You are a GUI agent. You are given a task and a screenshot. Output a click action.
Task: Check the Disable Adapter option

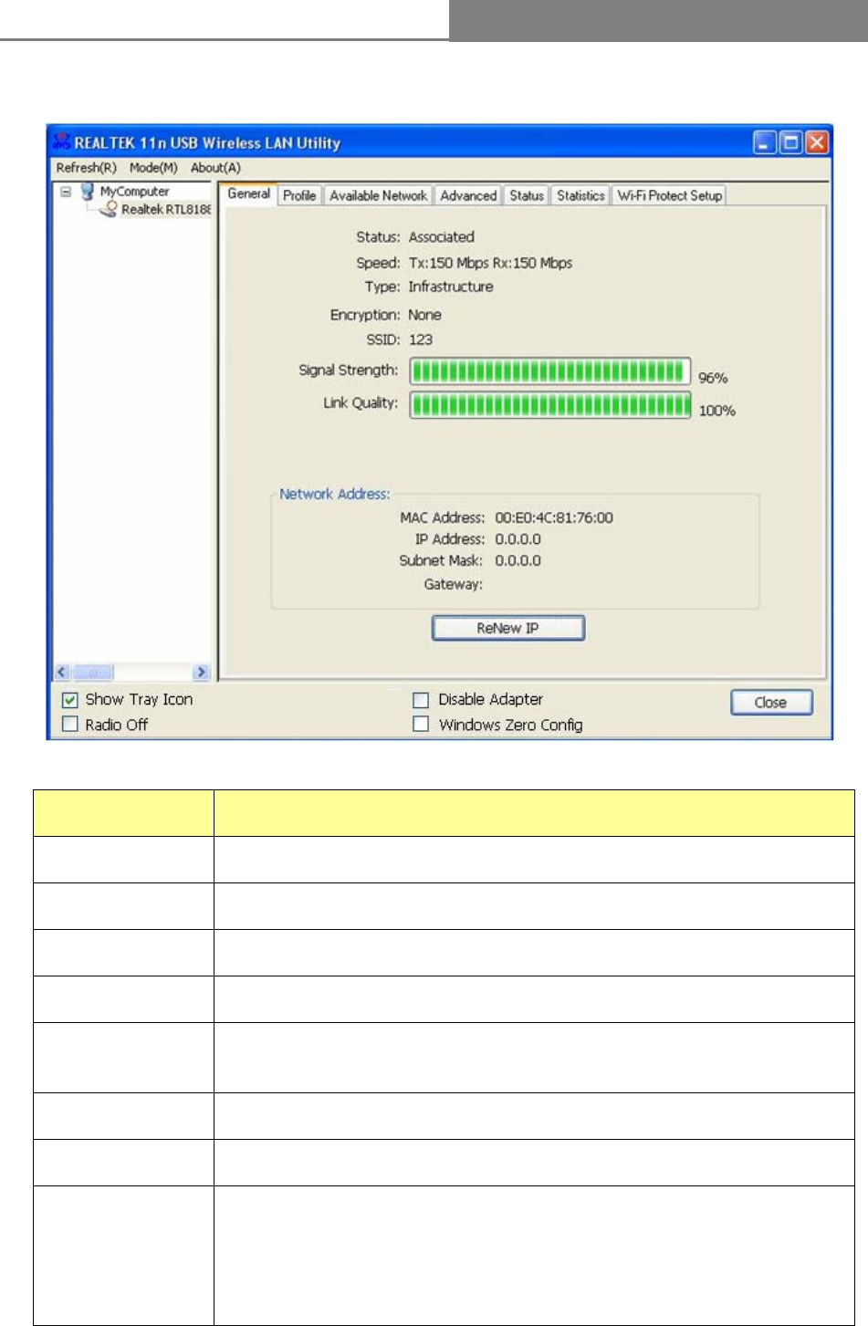421,700
